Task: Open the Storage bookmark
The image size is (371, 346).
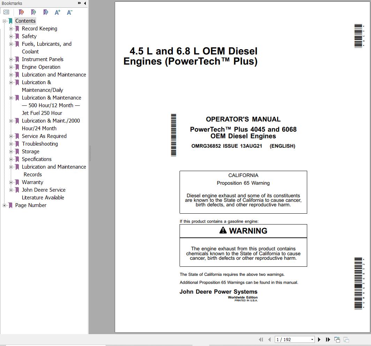Action: coord(31,152)
